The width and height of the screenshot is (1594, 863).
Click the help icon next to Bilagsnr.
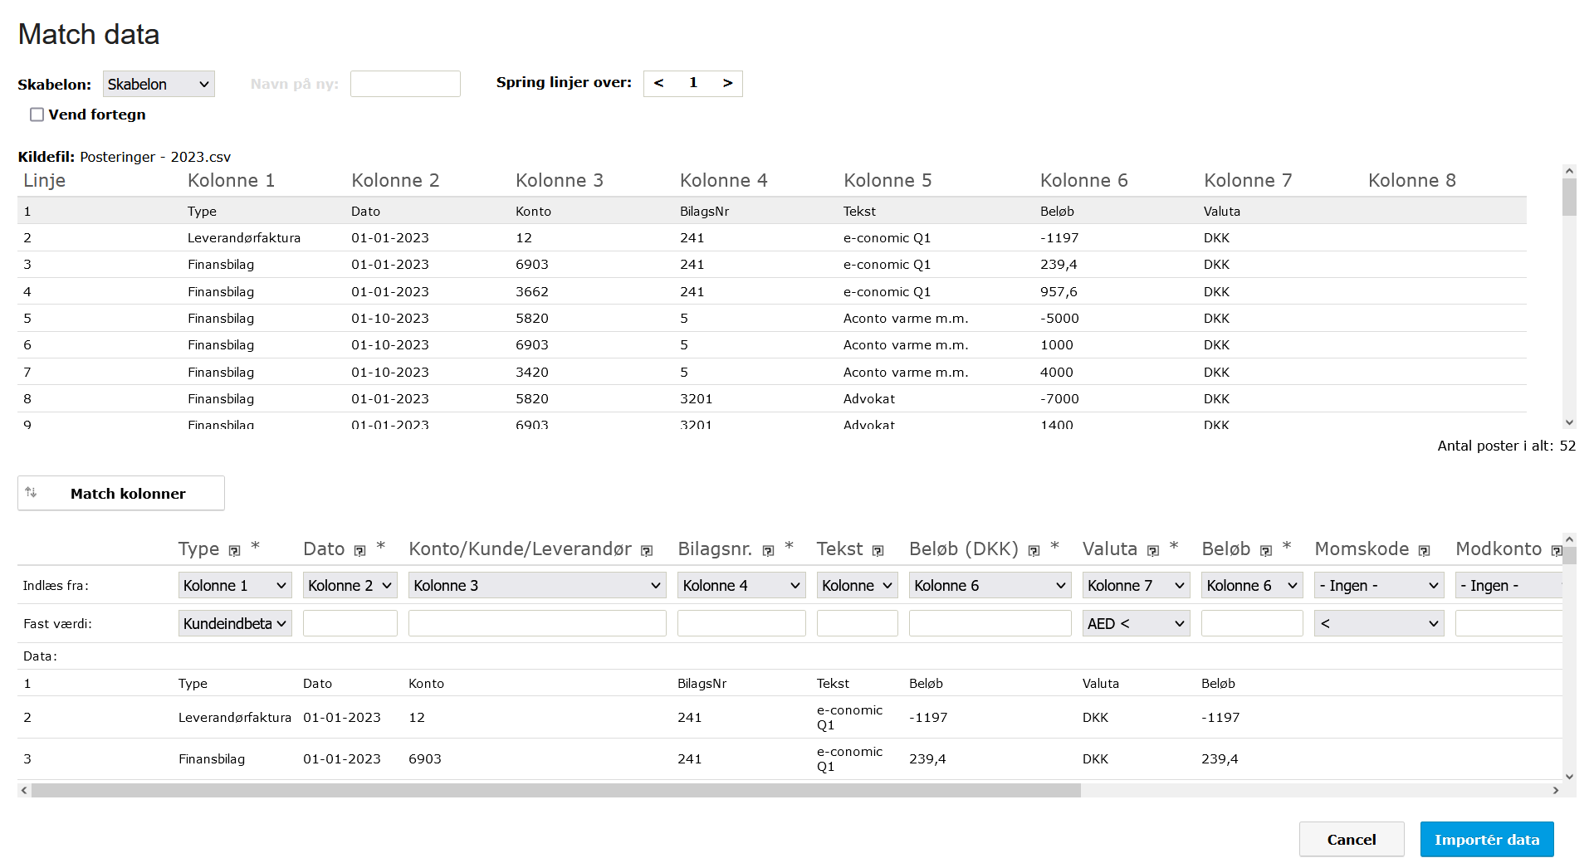[768, 551]
